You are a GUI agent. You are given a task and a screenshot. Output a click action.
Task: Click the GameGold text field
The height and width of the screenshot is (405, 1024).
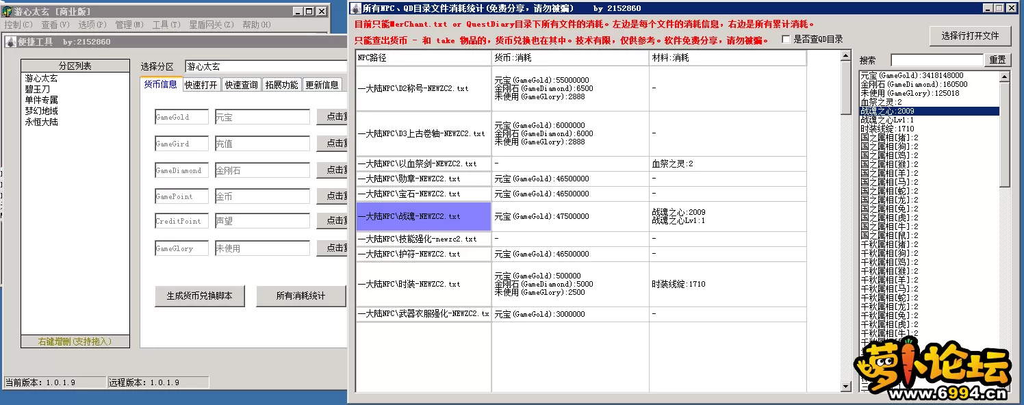pyautogui.click(x=181, y=117)
